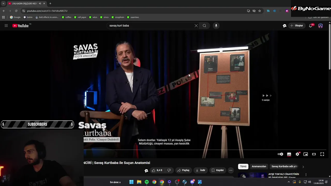
Task: Click the İndir download button
Action: (x=200, y=170)
